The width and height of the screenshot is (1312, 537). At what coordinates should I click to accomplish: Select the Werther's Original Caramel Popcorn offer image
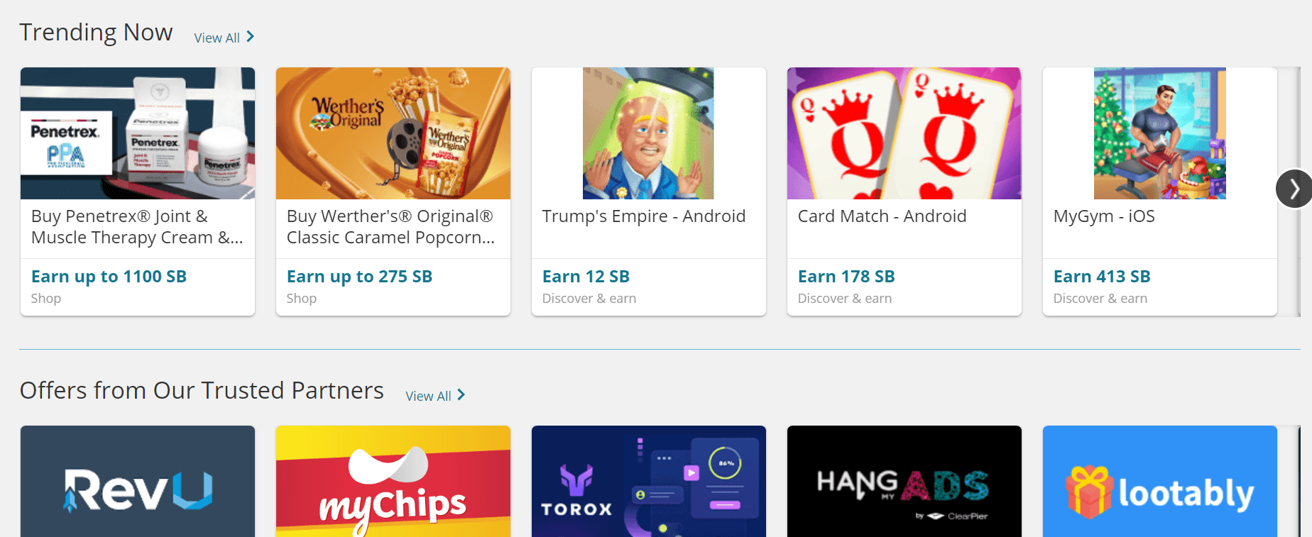[x=393, y=133]
